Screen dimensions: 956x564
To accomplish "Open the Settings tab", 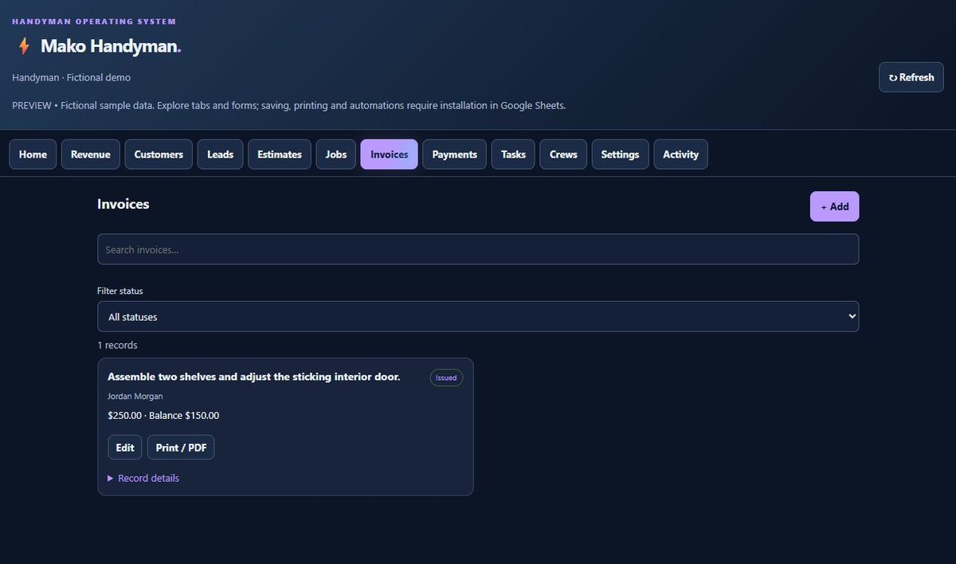I will click(x=621, y=155).
